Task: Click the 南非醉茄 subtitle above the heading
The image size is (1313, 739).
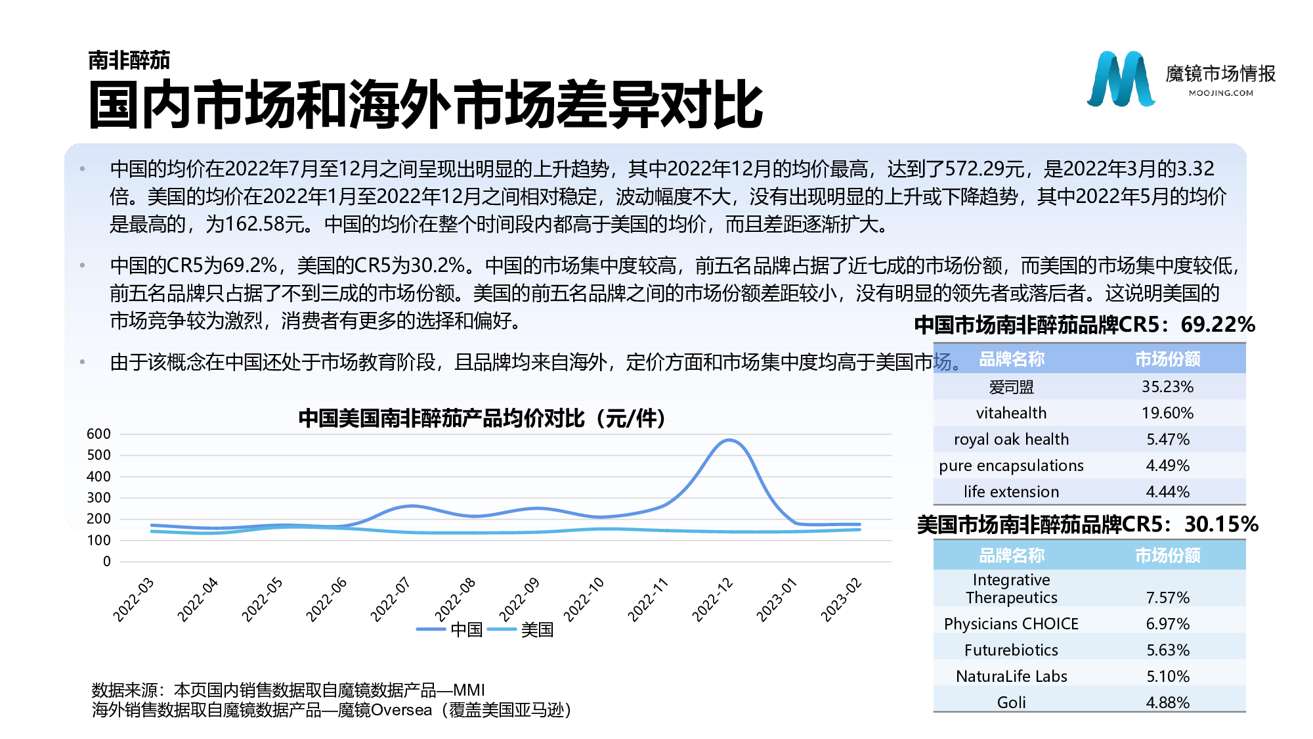Action: coord(129,60)
